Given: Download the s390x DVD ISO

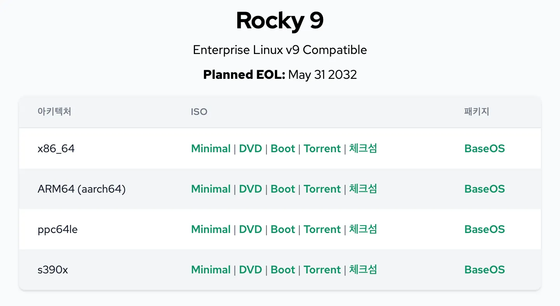Looking at the screenshot, I should (250, 270).
